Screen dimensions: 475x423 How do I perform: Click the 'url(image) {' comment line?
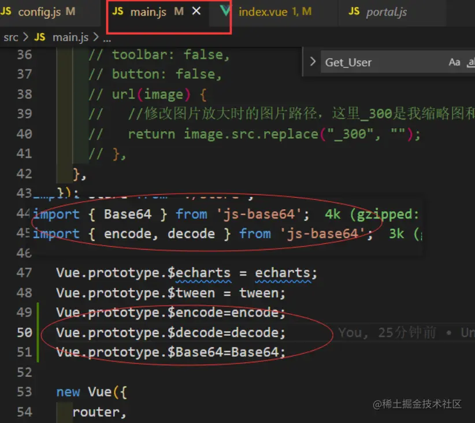click(x=147, y=95)
